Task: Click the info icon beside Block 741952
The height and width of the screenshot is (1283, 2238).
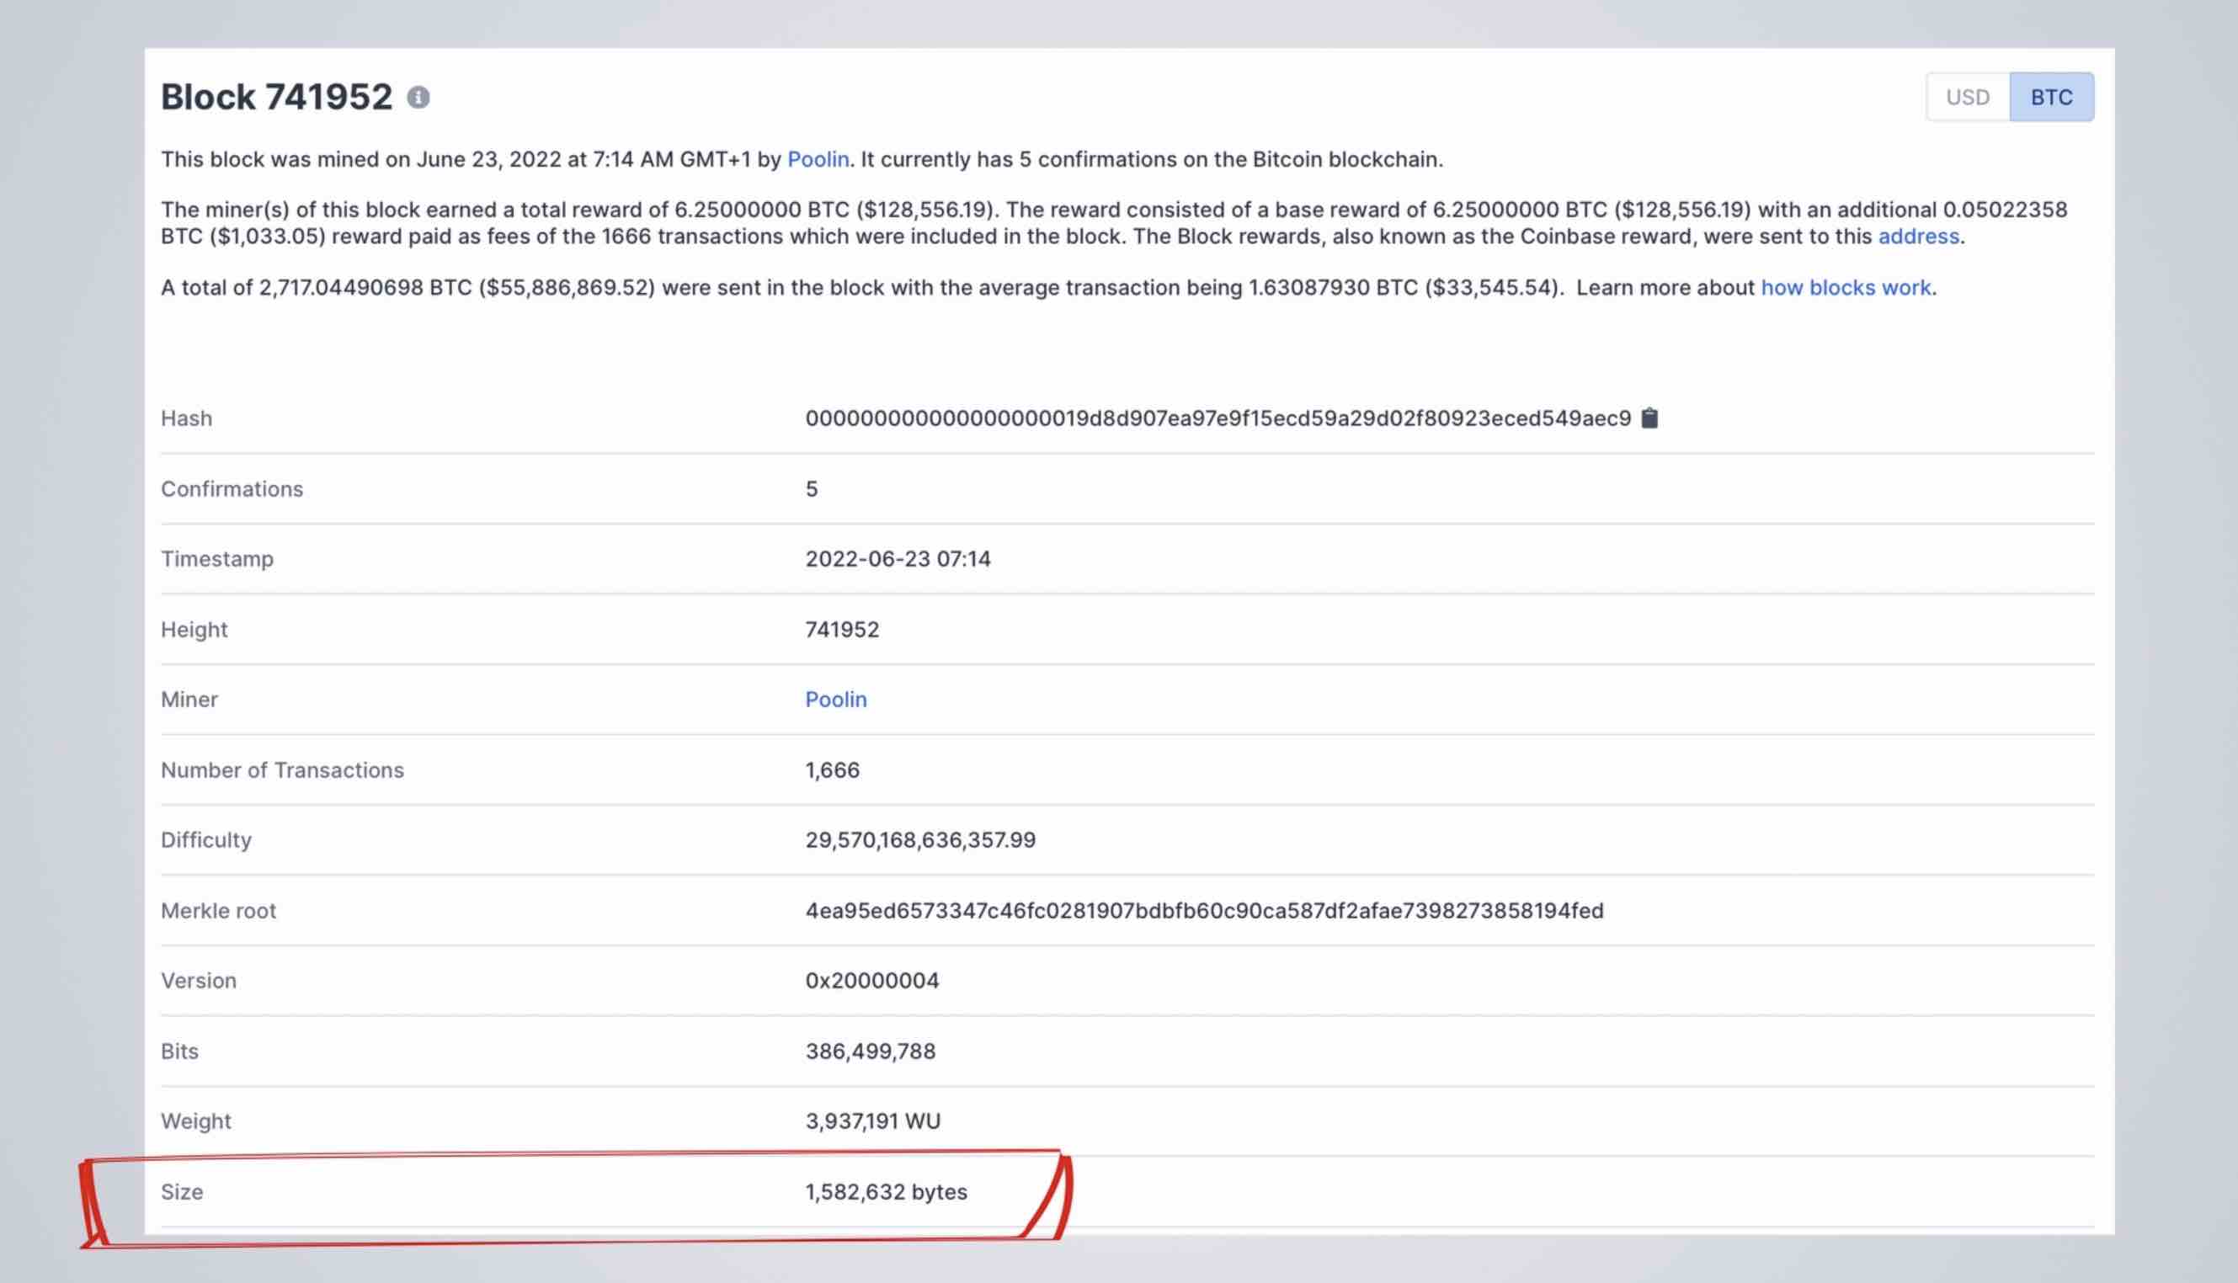Action: coord(418,98)
